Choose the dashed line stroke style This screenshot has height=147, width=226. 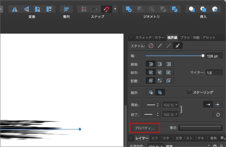click(x=169, y=46)
